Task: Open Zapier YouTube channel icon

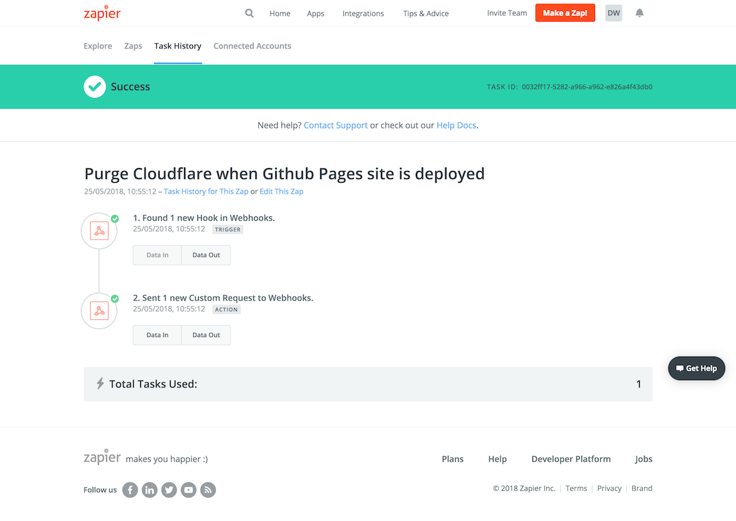Action: coord(189,490)
